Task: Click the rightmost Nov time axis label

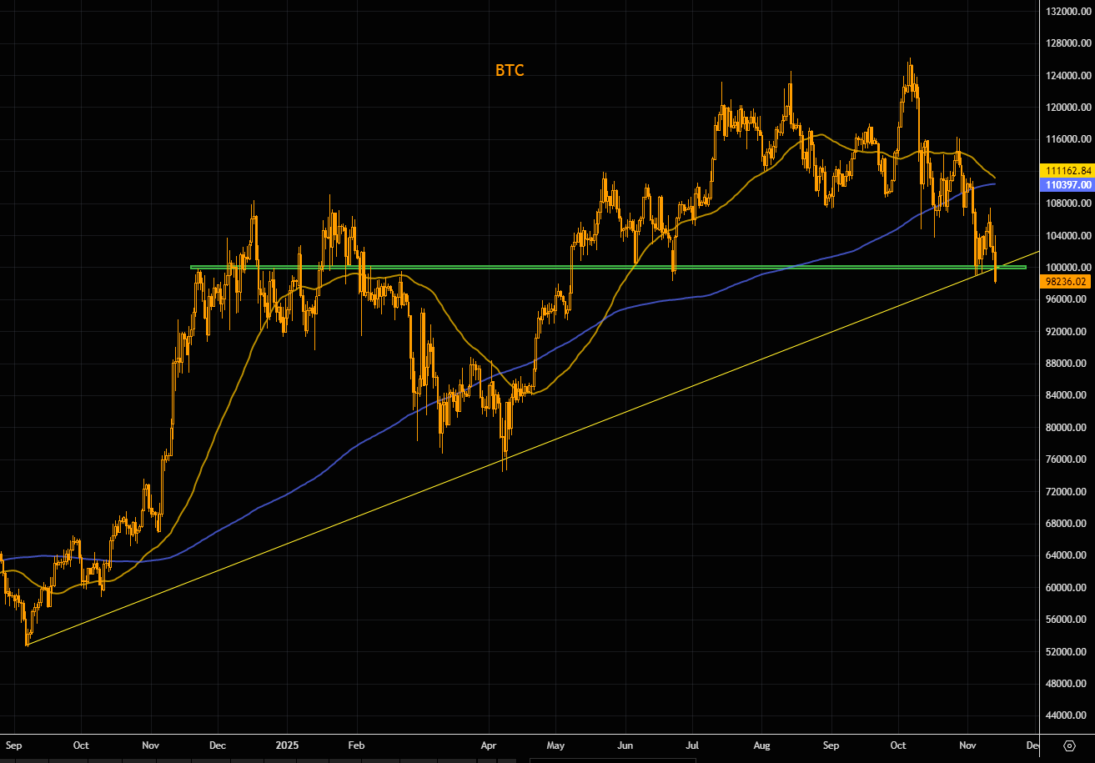Action: [x=967, y=745]
